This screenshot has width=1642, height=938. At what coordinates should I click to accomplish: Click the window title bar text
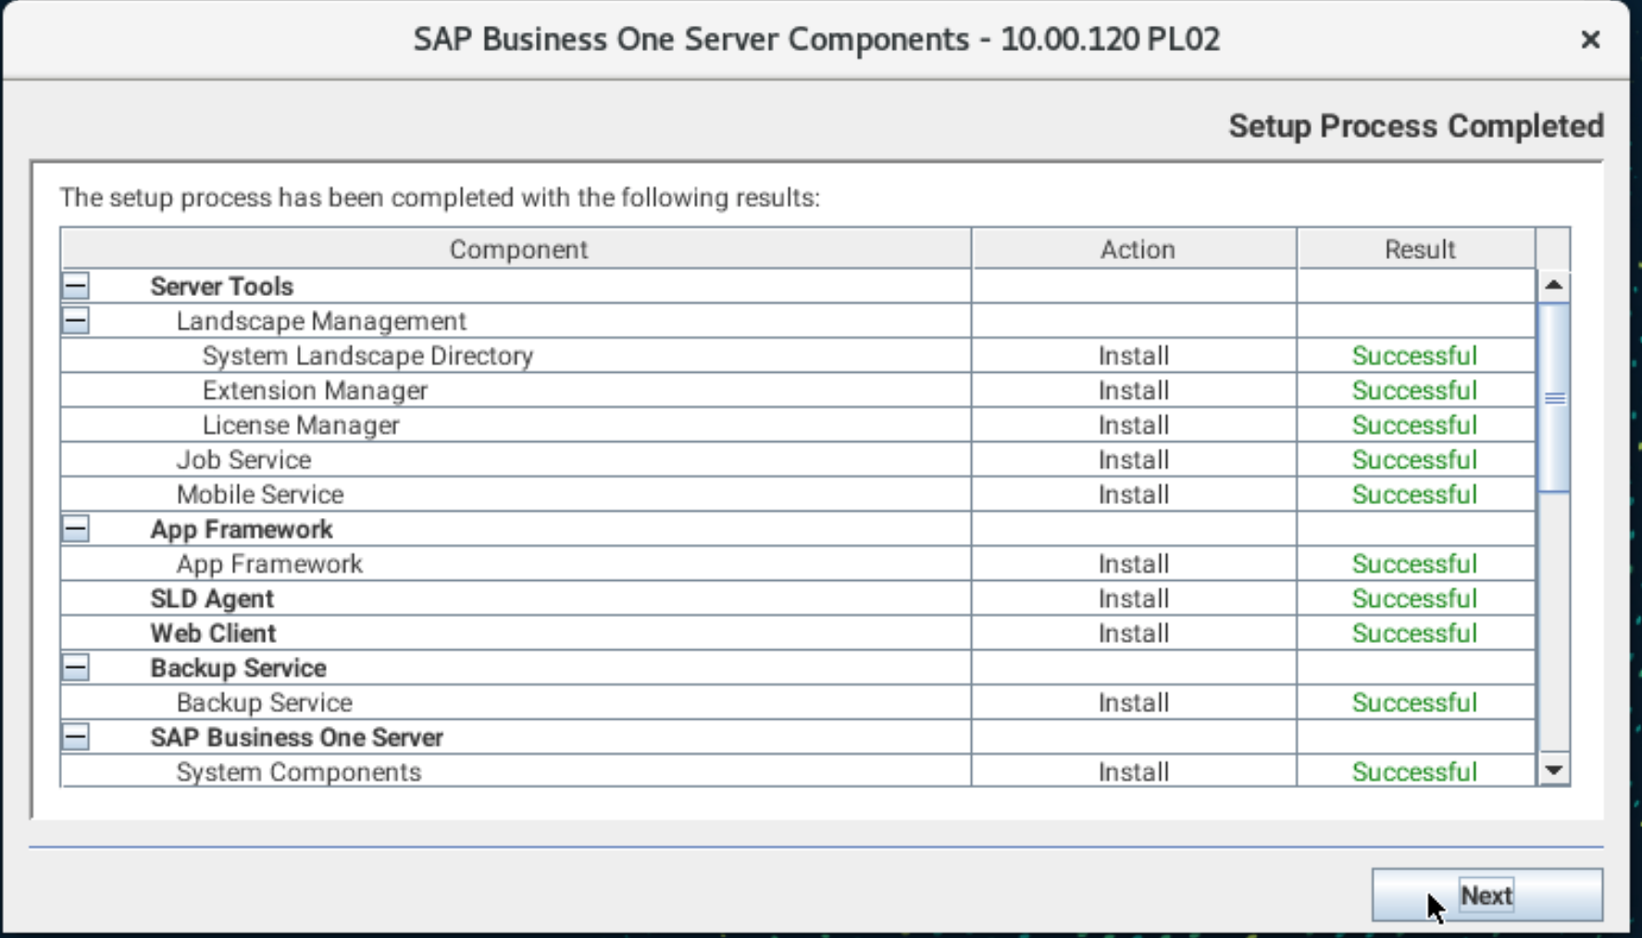tap(816, 40)
